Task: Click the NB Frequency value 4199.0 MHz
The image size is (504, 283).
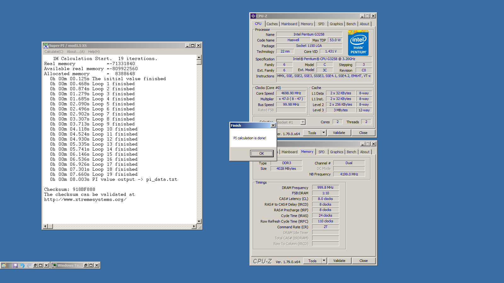Action: (349, 174)
